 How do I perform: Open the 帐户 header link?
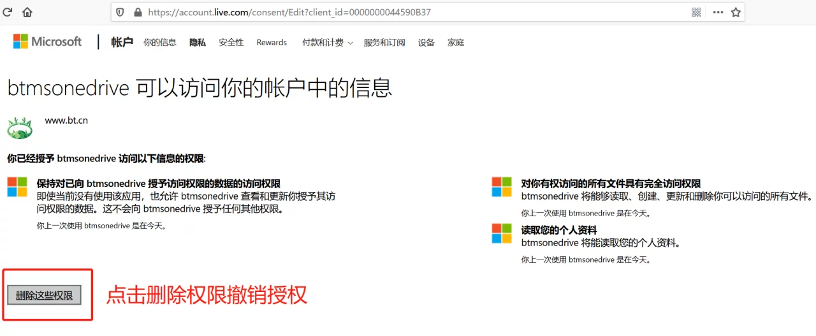122,42
